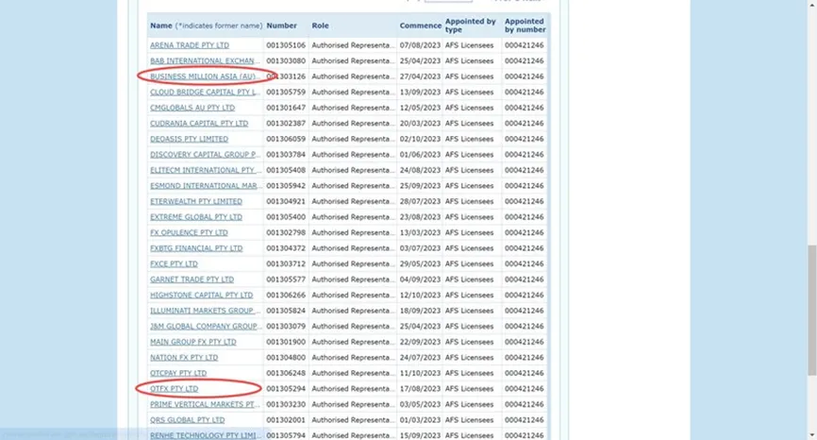This screenshot has height=440, width=817.
Task: Open the BUSINESS MILLION ASIA (AU) link
Action: (205, 76)
